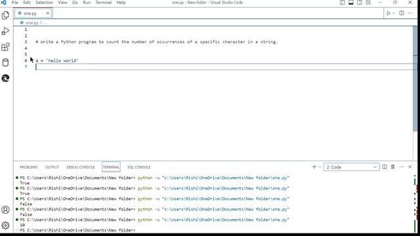This screenshot has width=420, height=236.
Task: Open editor More Actions ellipsis
Action: coord(410,13)
